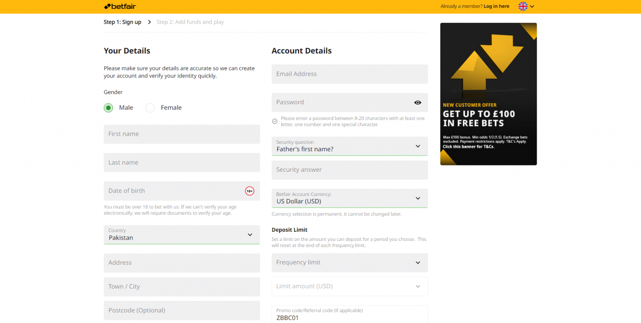The width and height of the screenshot is (641, 323).
Task: Click the Promo code field with ZBBC01
Action: click(x=350, y=314)
